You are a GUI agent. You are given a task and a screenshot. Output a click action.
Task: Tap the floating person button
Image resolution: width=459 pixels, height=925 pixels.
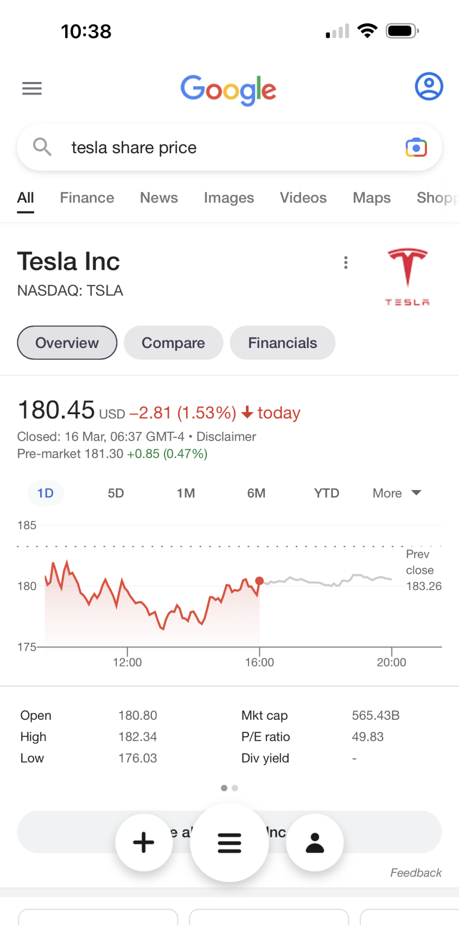pos(315,842)
